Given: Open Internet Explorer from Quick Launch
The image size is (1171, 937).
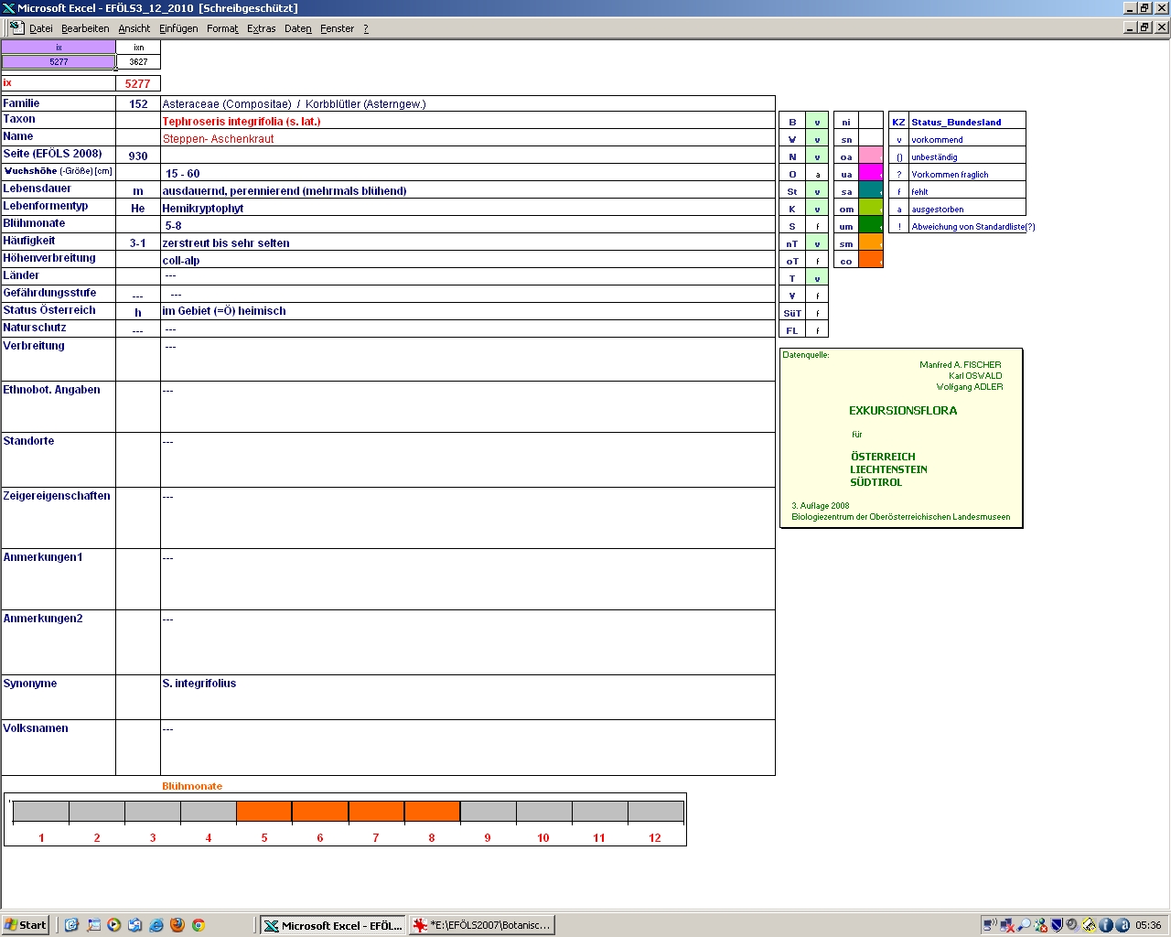Looking at the screenshot, I should (156, 925).
